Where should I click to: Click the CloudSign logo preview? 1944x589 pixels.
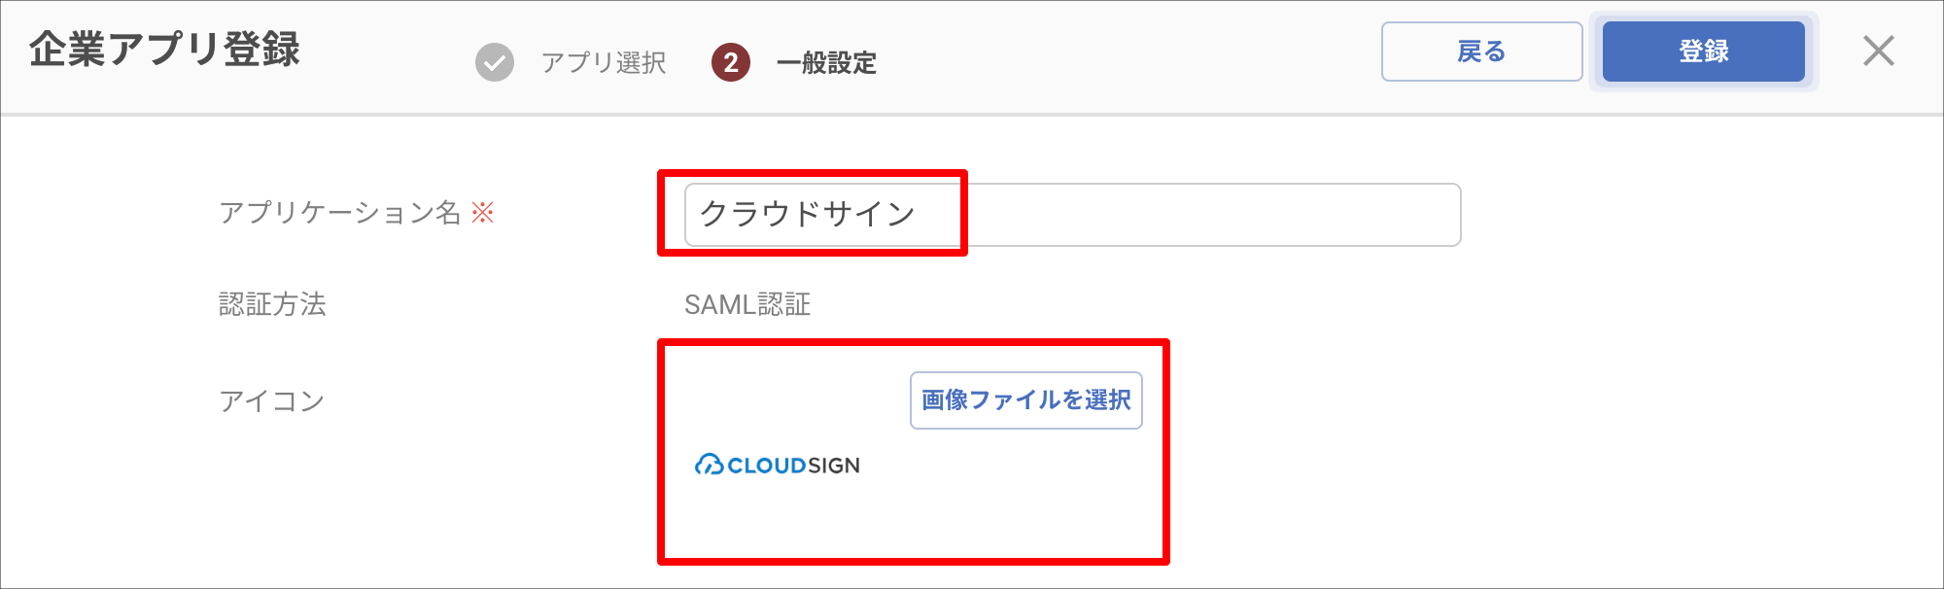(x=778, y=466)
